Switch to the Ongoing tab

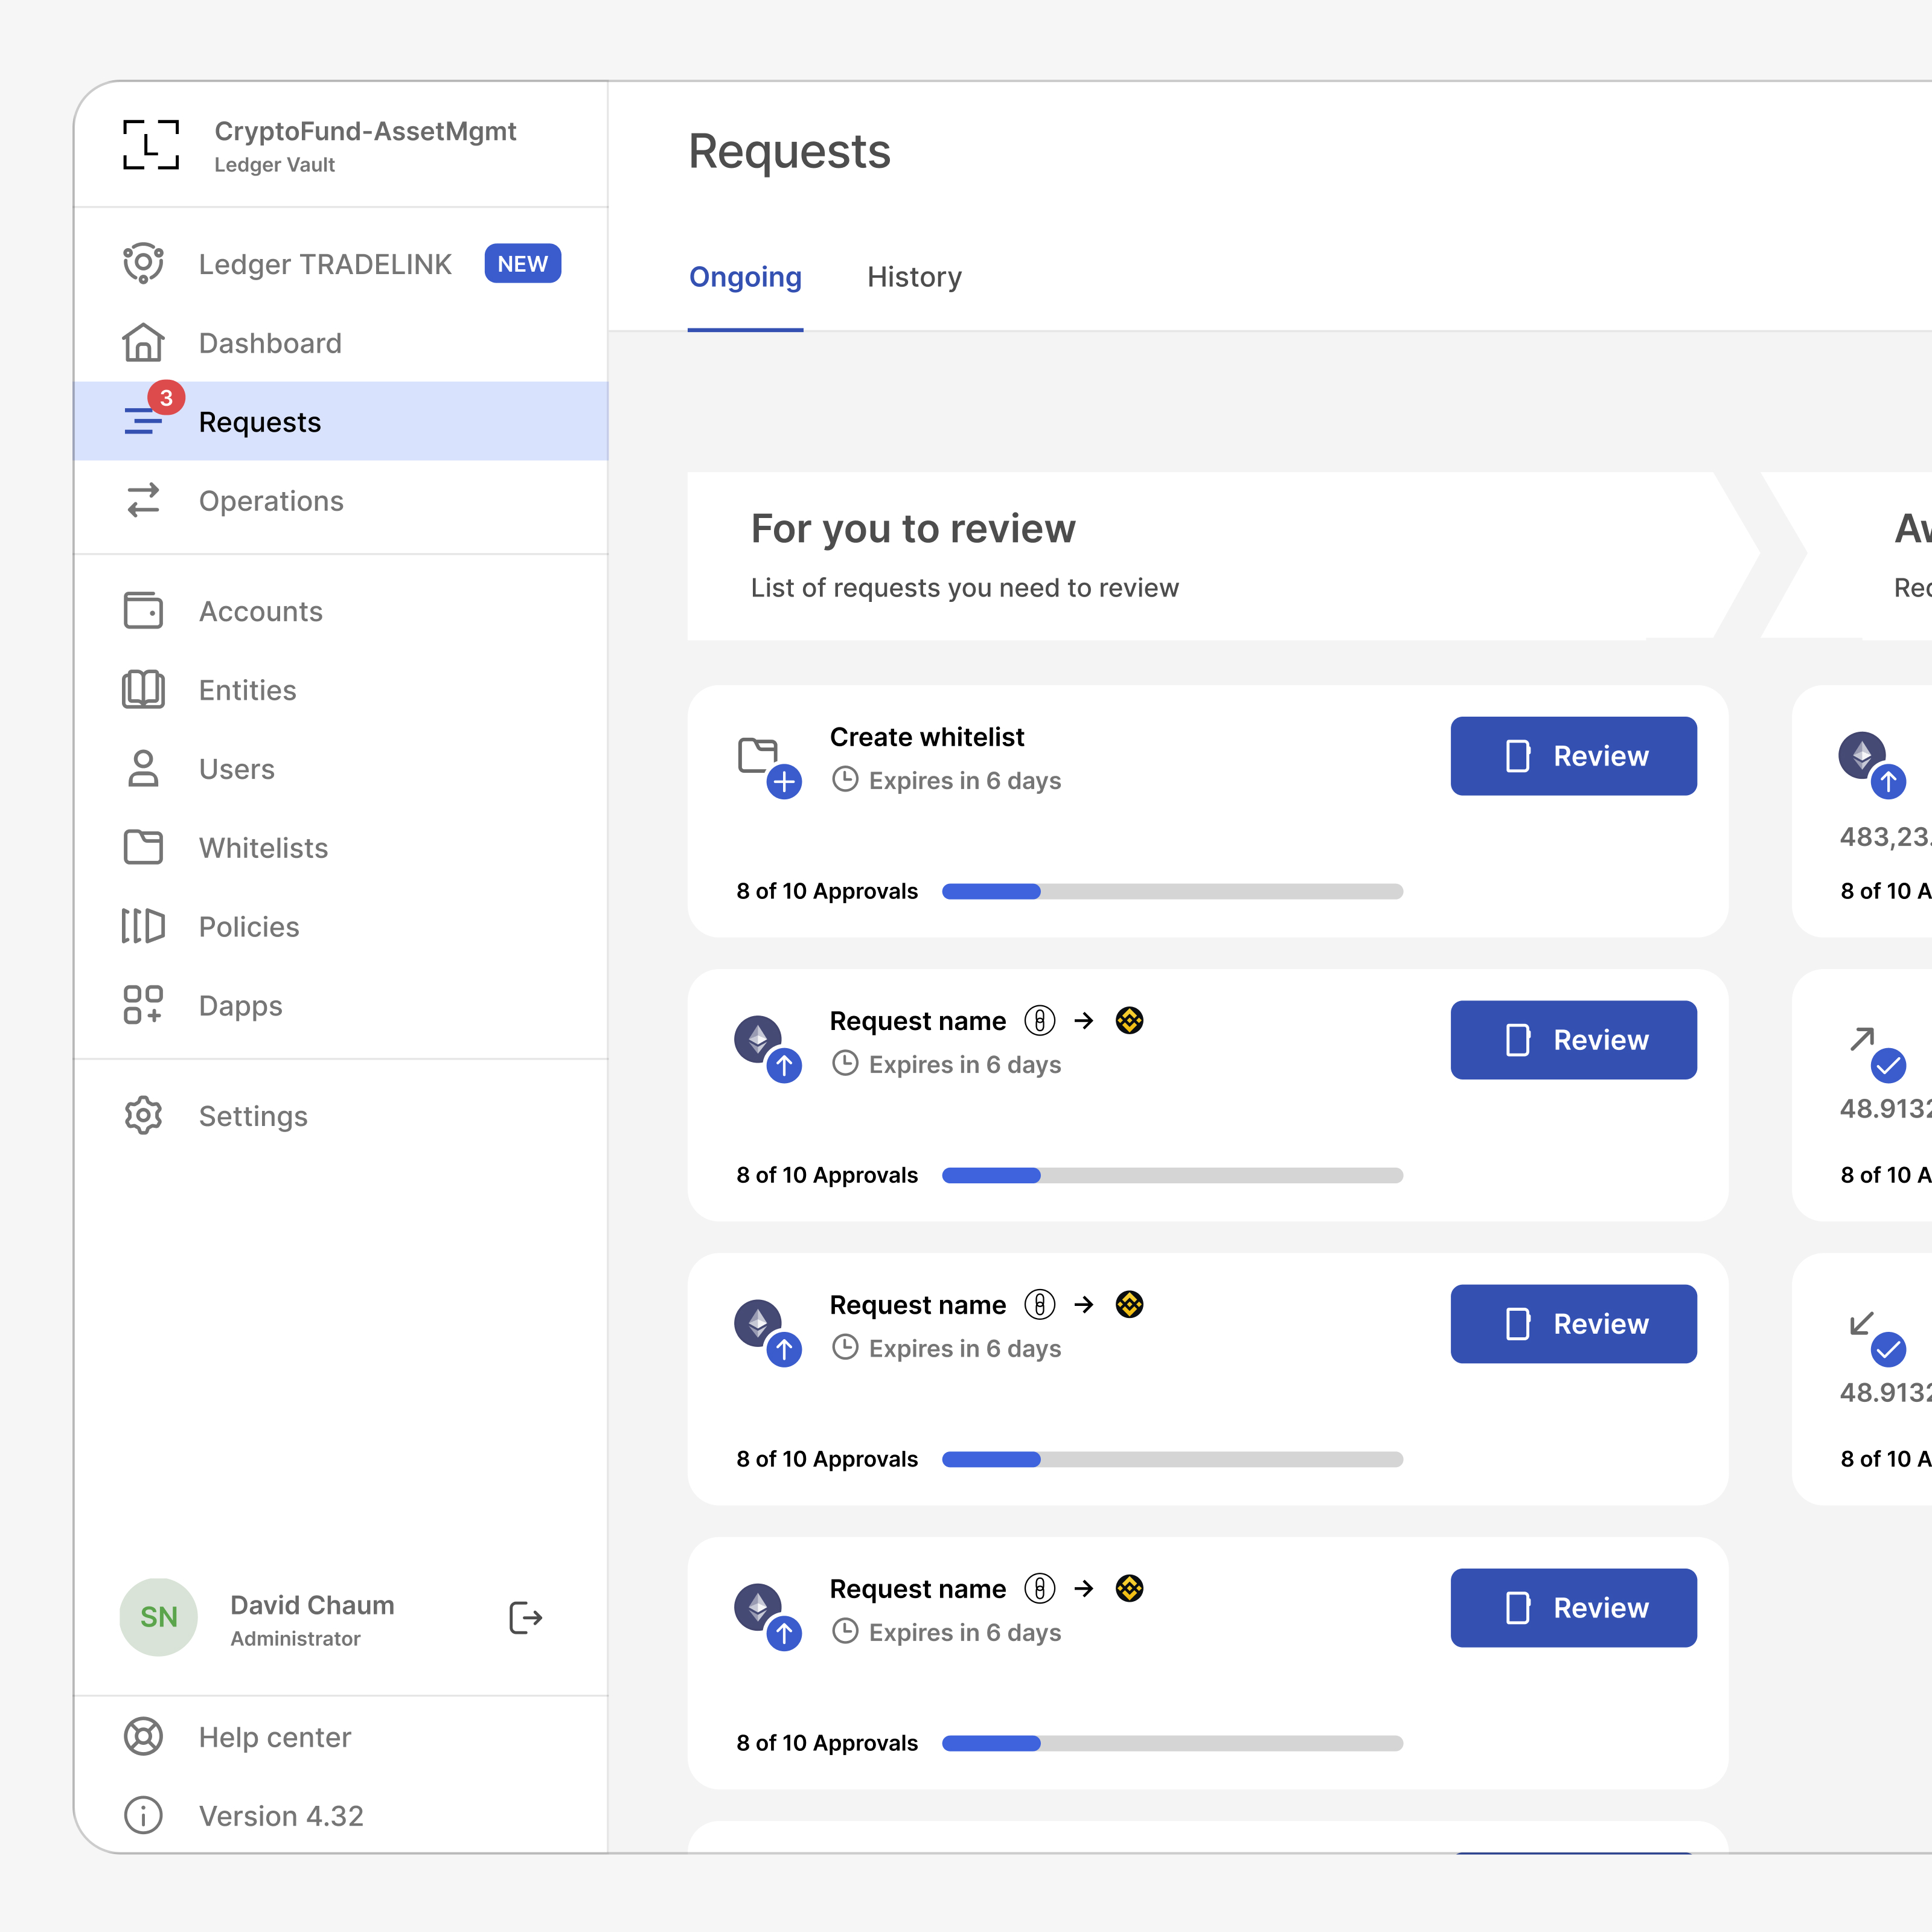point(745,276)
